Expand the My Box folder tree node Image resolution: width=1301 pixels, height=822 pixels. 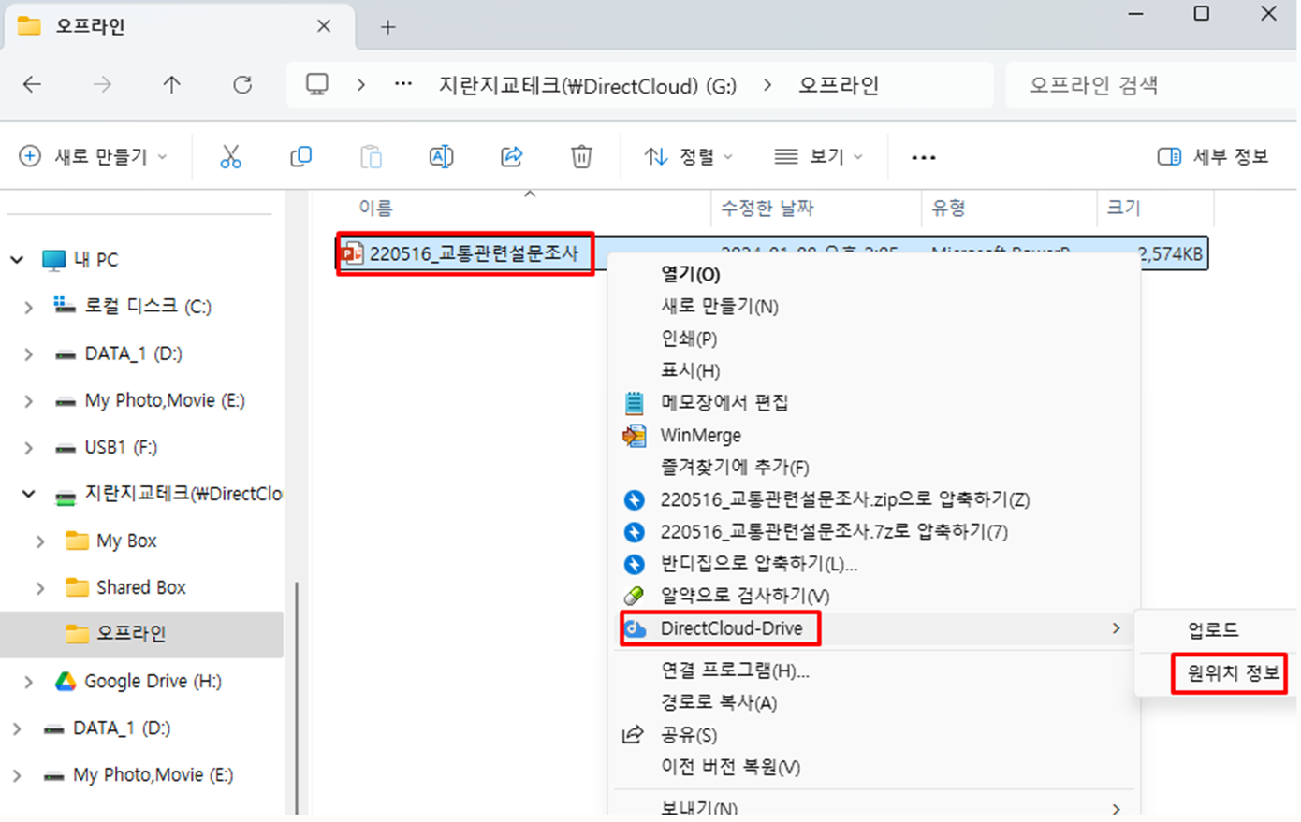[40, 541]
